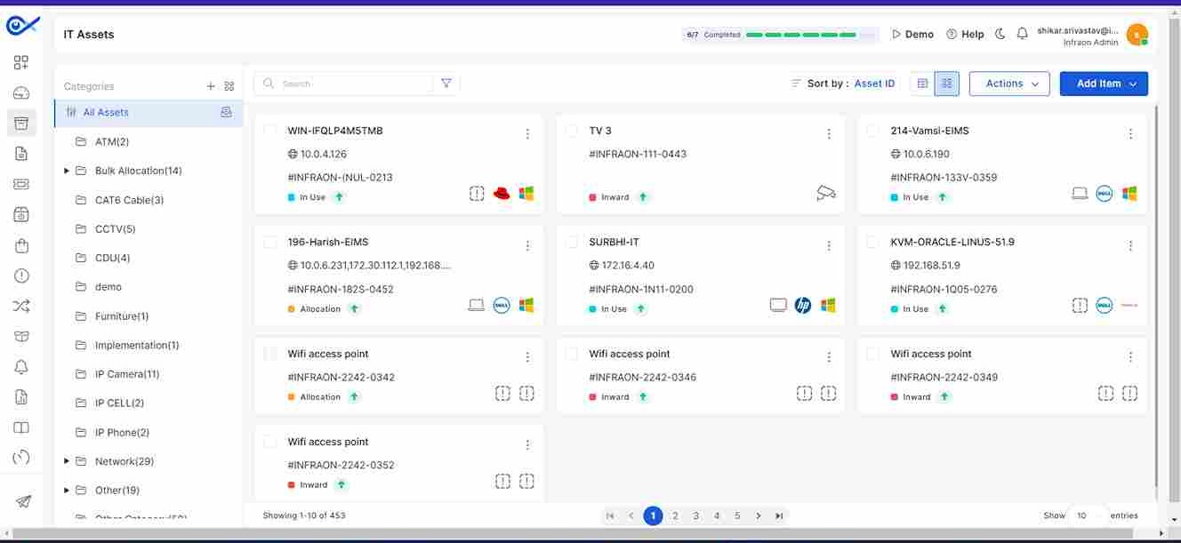Viewport: 1181px width, 543px height.
Task: Go to next page arrow
Action: [x=758, y=515]
